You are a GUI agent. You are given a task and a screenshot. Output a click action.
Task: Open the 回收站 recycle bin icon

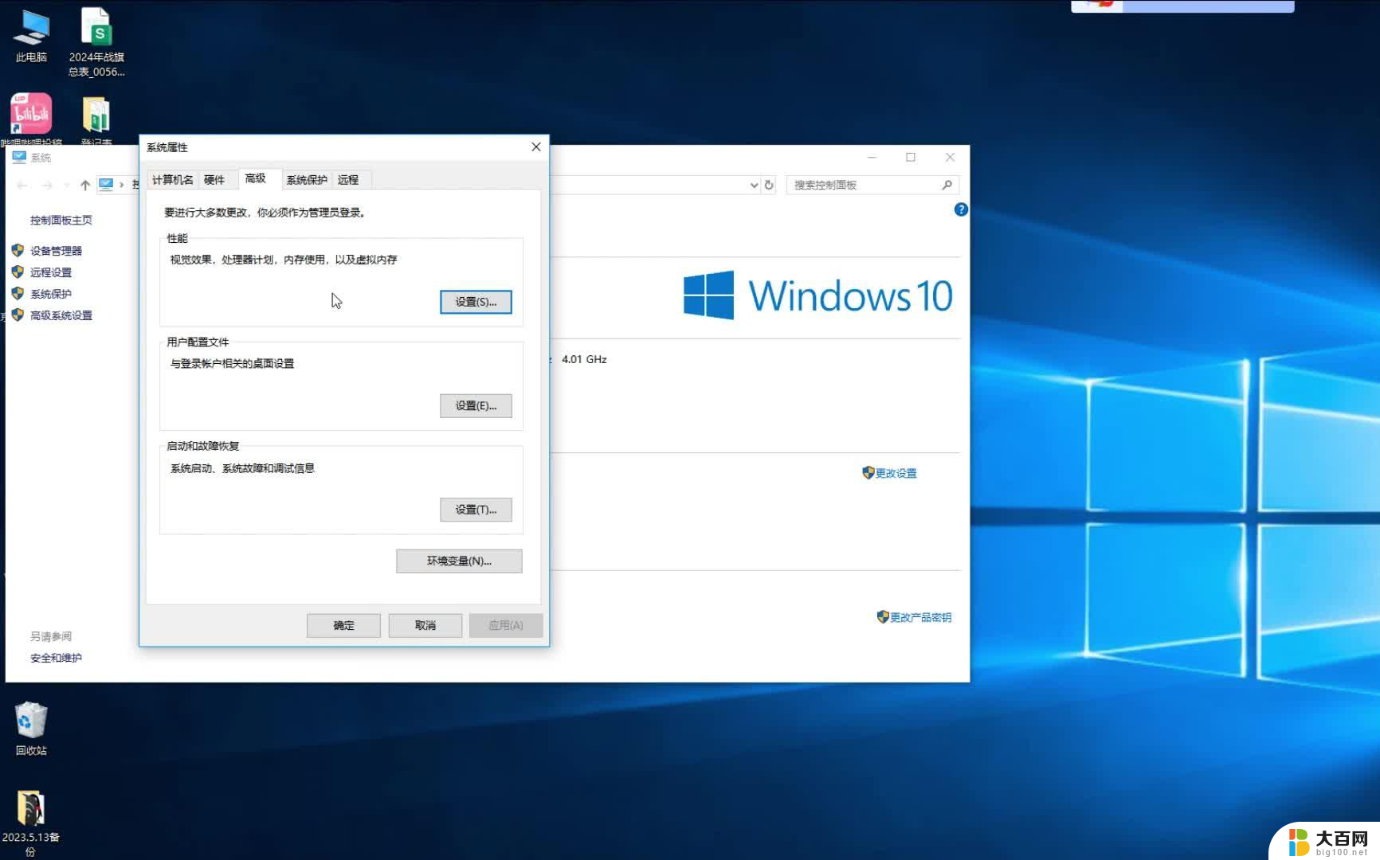(x=31, y=728)
